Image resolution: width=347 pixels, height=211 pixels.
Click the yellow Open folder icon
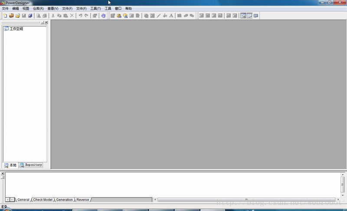(17, 16)
